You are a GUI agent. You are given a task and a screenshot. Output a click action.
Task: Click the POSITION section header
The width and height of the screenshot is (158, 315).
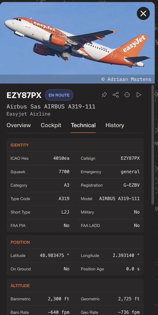pos(20,242)
